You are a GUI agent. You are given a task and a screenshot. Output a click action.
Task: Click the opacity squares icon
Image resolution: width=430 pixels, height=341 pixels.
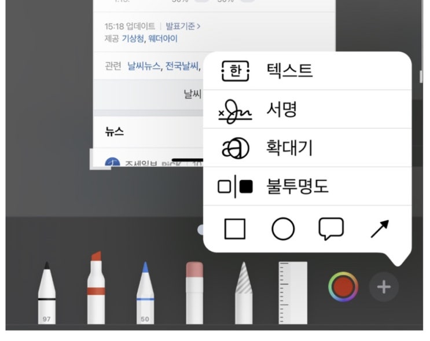click(x=235, y=186)
